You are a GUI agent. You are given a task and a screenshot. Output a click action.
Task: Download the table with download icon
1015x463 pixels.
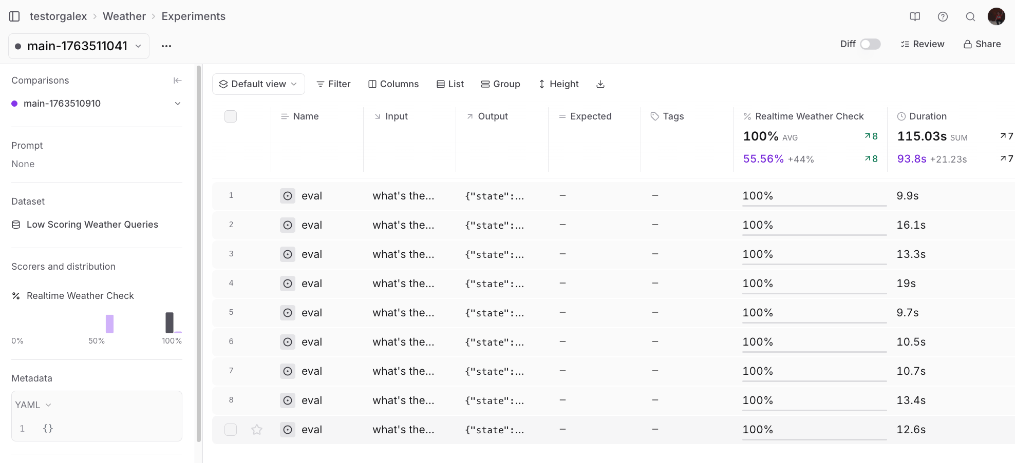click(x=600, y=84)
